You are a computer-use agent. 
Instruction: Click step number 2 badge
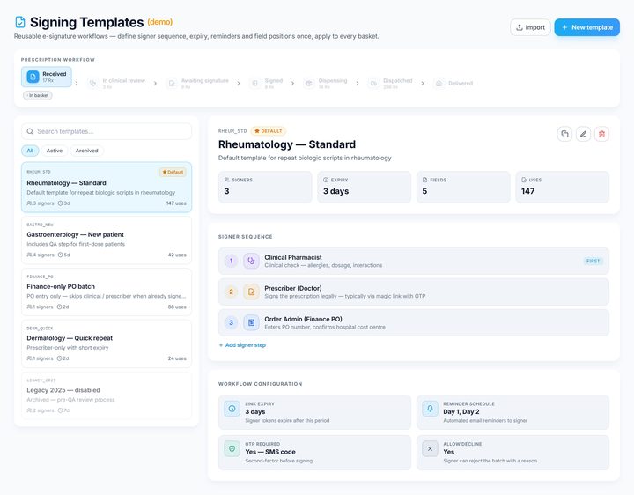231,292
